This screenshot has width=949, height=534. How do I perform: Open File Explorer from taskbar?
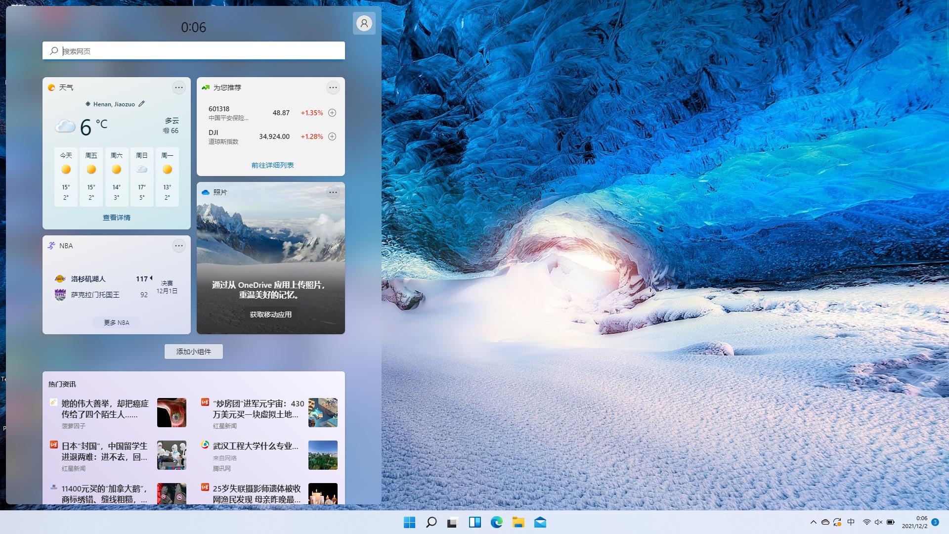point(518,522)
